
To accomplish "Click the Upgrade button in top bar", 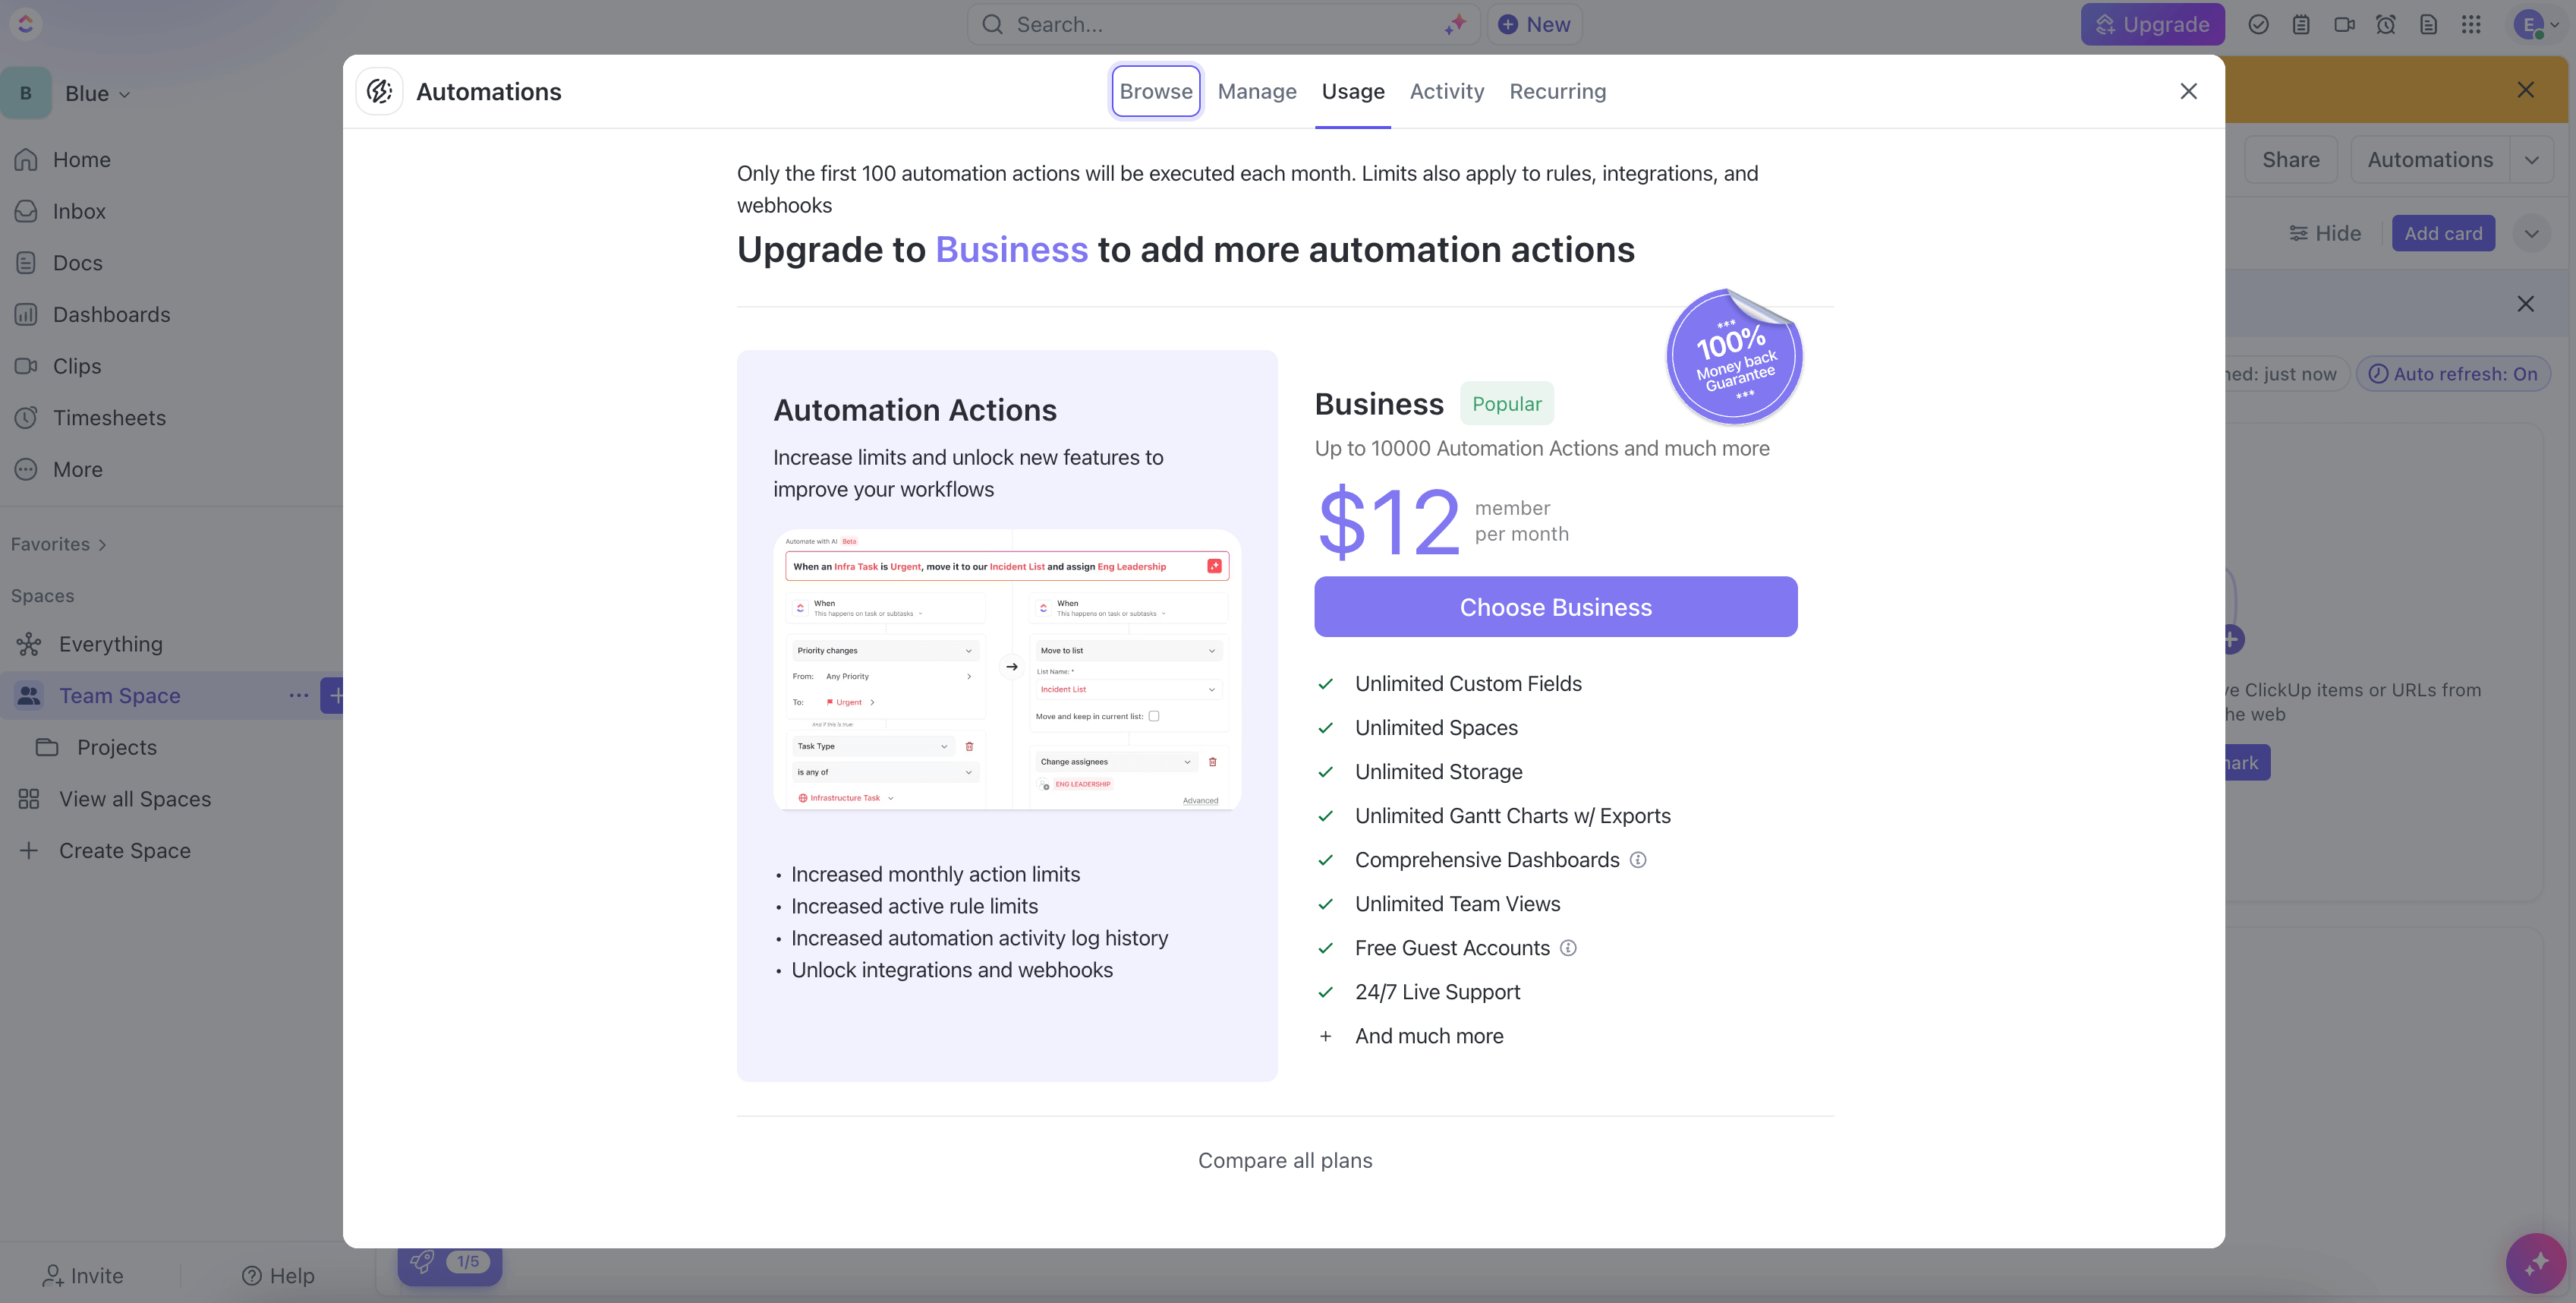I will (x=2152, y=24).
